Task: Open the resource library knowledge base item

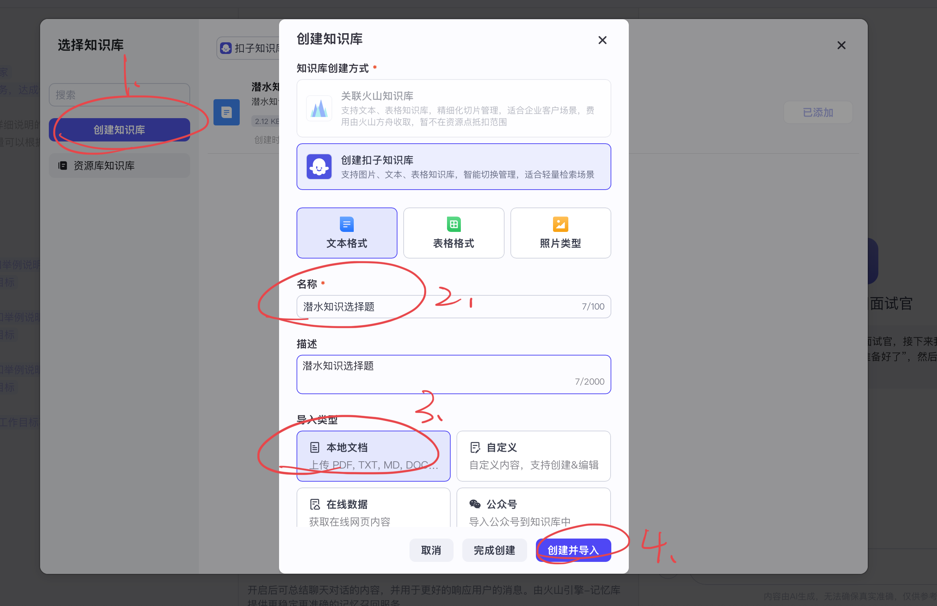Action: (119, 166)
